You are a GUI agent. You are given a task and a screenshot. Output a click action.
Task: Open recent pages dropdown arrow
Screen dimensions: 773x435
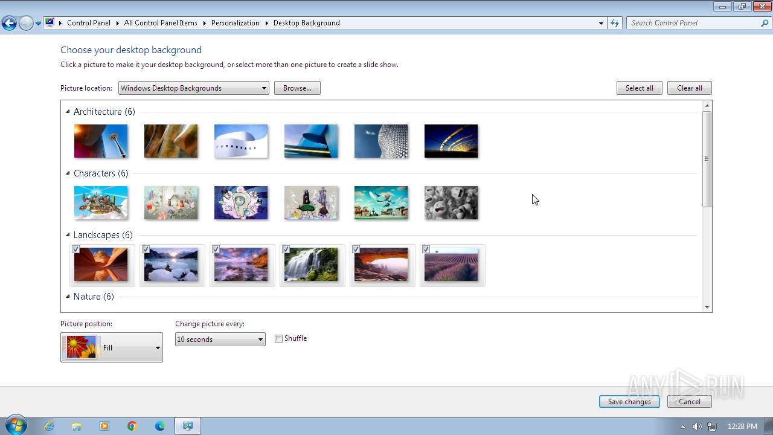point(38,24)
